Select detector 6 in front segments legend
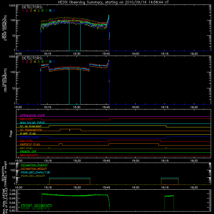 tap(43, 11)
